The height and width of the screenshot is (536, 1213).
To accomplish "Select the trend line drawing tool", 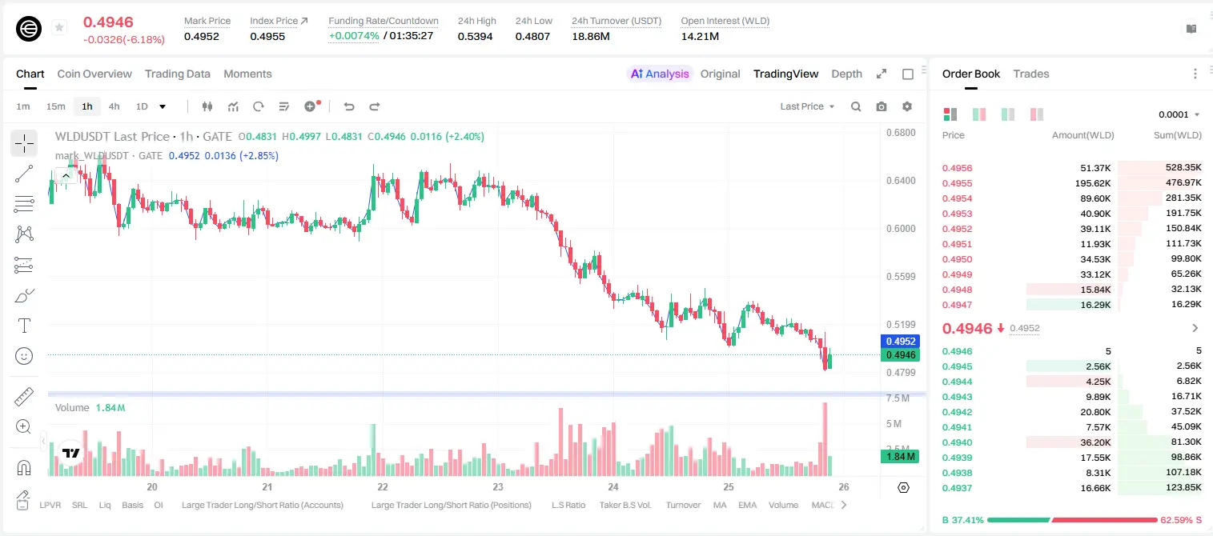I will pyautogui.click(x=24, y=174).
